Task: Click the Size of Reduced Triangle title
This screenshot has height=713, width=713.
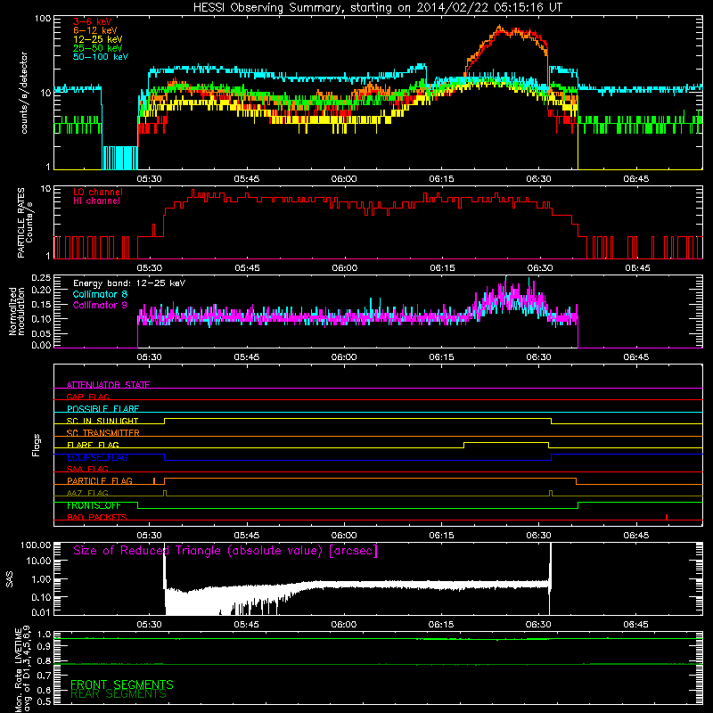Action: click(225, 551)
